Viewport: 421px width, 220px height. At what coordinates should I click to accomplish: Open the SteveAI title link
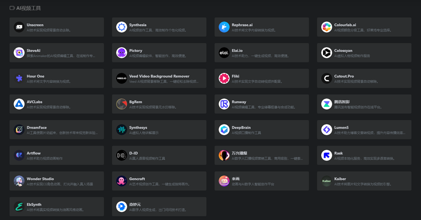click(34, 51)
